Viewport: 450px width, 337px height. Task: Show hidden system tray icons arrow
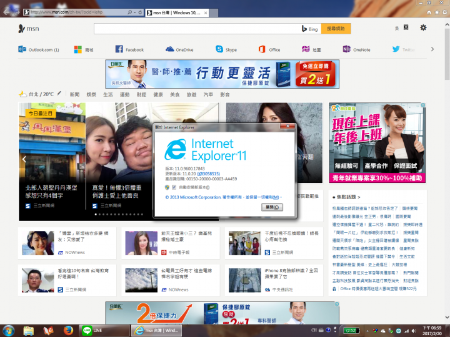(x=367, y=331)
